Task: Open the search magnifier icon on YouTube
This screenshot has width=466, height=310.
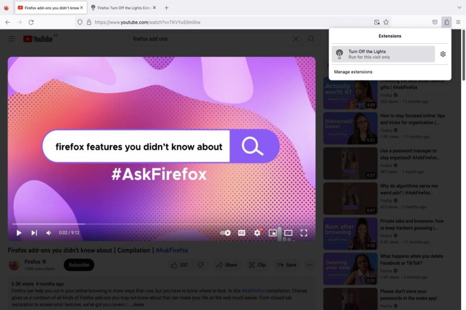Action: 310,38
